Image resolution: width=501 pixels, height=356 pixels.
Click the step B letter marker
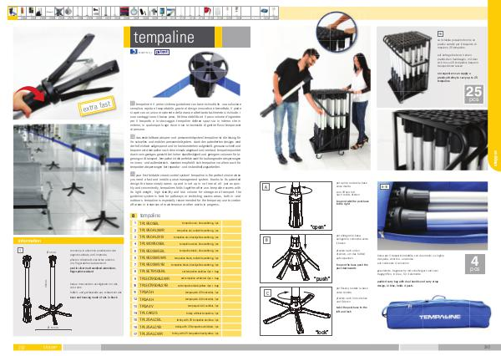[267, 240]
